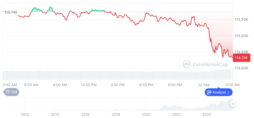254x118 pixels.
Task: Click the 115.50K price axis label
Action: click(241, 19)
